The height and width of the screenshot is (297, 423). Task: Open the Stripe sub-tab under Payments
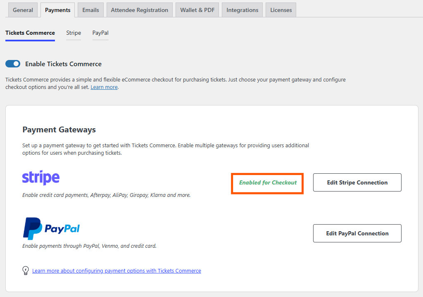74,33
